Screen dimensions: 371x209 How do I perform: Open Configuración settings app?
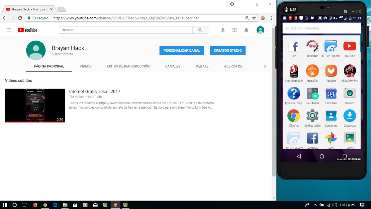click(312, 118)
